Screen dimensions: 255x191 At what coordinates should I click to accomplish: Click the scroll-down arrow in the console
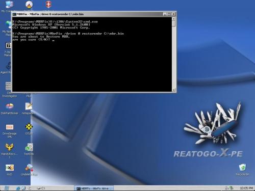[x=173, y=90]
